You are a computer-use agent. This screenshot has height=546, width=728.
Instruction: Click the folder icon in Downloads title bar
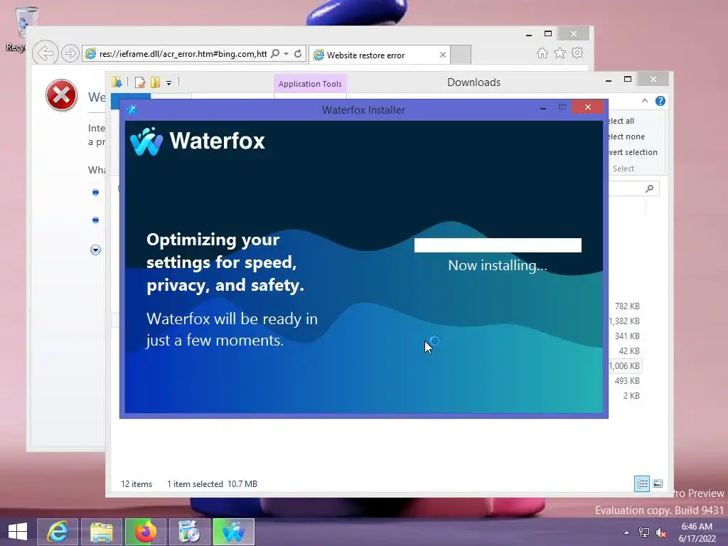117,82
